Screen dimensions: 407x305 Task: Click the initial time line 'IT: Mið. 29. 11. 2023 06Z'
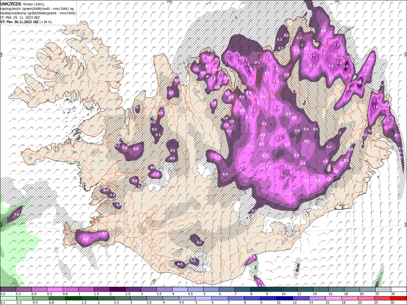pos(19,17)
